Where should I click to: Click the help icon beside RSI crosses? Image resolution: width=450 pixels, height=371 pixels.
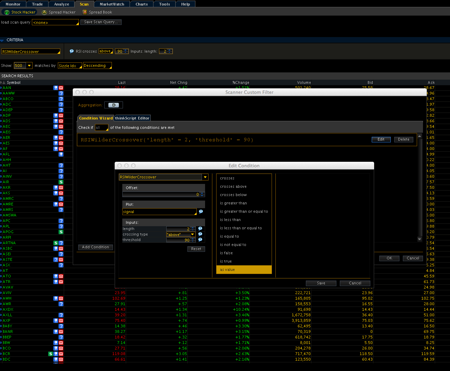pos(72,51)
